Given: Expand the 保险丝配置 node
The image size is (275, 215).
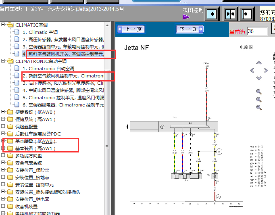Looking at the screenshot, I should (x=3, y=126).
